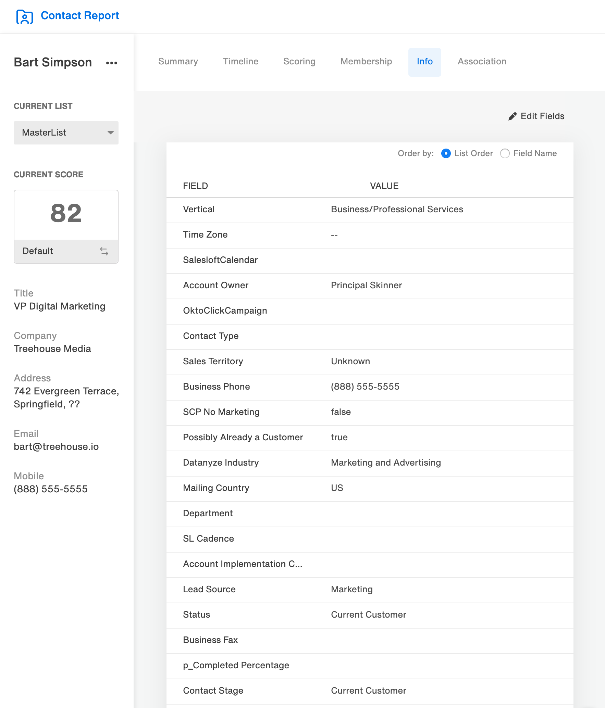Click the bart@treehouse.io email address

pyautogui.click(x=56, y=447)
